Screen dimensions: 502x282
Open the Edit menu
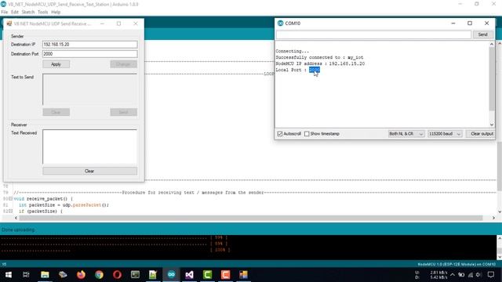pyautogui.click(x=15, y=13)
